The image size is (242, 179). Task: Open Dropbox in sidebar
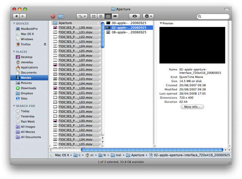pyautogui.click(x=29, y=93)
